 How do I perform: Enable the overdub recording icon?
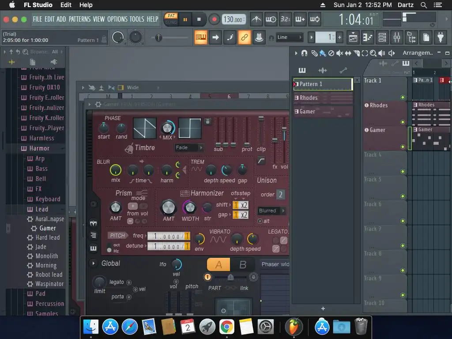click(300, 19)
